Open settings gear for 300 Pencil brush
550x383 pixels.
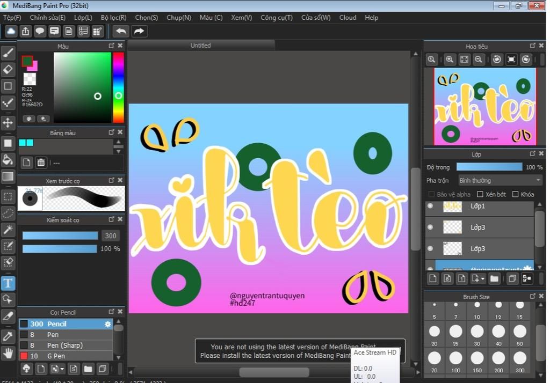tap(107, 324)
